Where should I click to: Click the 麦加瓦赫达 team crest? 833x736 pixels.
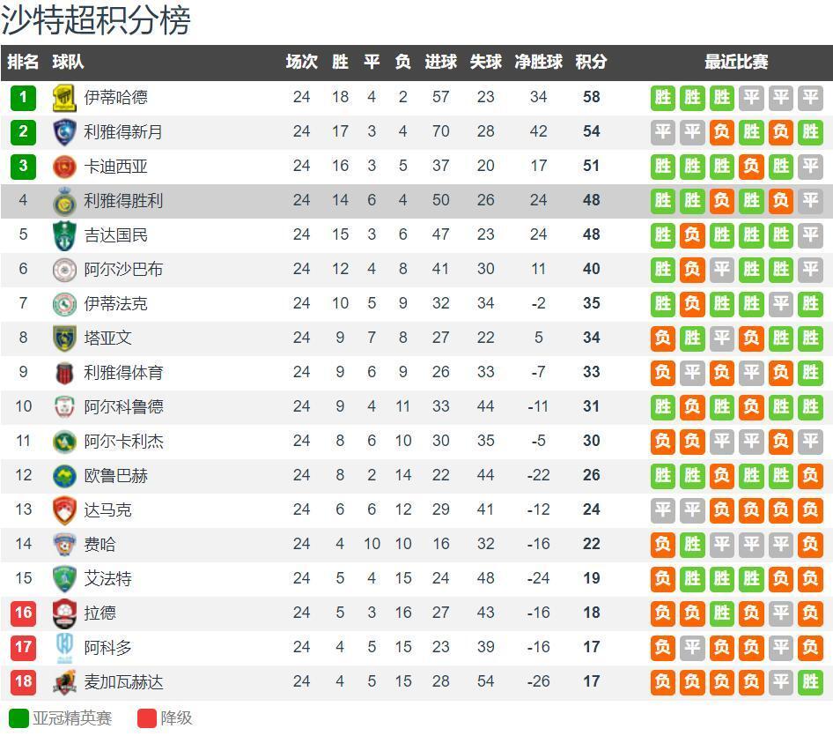tap(64, 681)
